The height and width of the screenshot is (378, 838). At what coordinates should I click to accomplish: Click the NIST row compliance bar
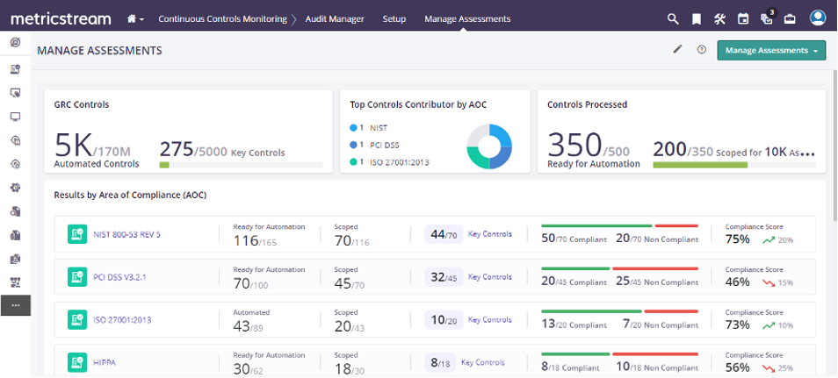[x=620, y=226]
